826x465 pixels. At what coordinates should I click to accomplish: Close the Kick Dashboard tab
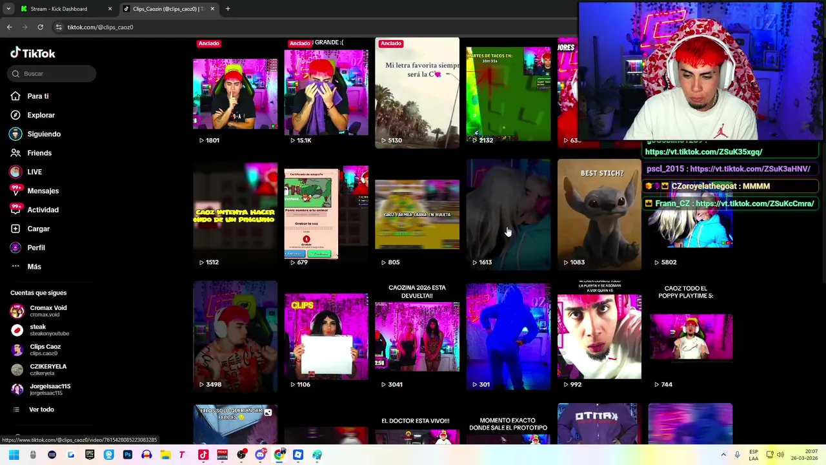(110, 9)
